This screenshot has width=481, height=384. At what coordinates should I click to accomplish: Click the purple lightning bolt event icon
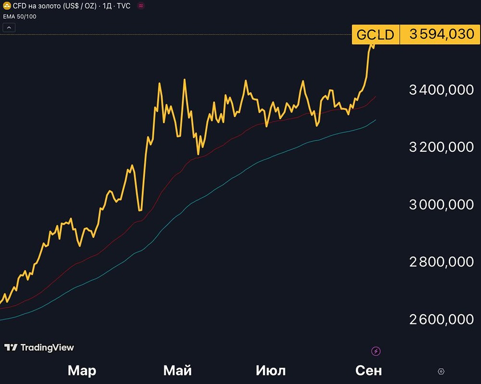click(376, 351)
